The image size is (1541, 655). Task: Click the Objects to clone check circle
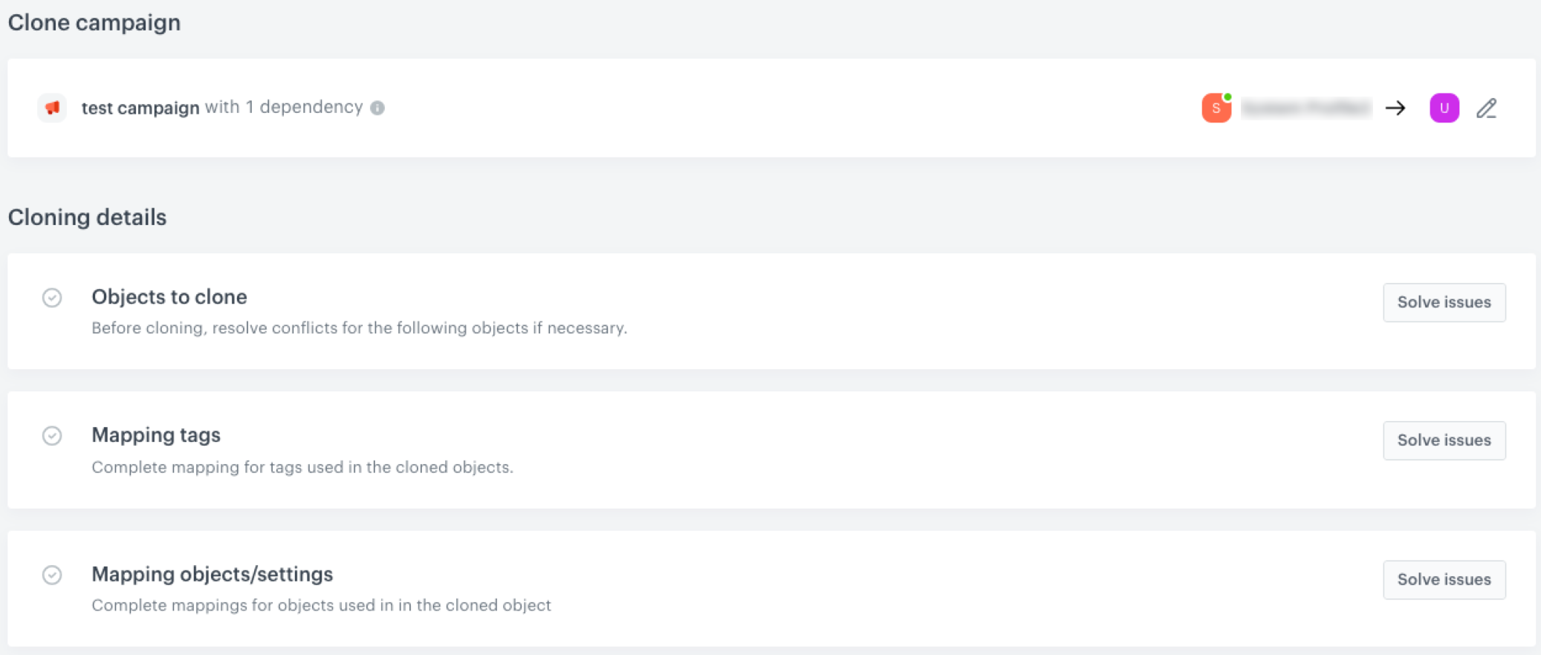pos(52,298)
